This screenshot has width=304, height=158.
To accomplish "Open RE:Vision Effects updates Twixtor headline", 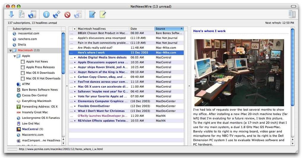I will tap(103, 121).
